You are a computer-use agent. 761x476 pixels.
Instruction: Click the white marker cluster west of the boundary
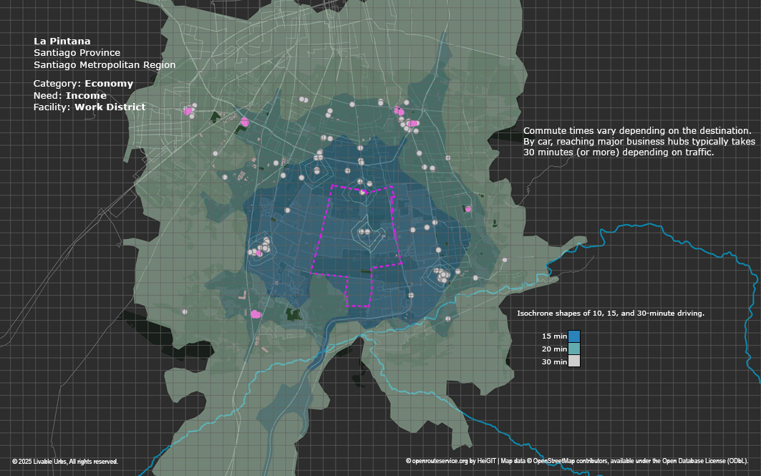tap(261, 248)
